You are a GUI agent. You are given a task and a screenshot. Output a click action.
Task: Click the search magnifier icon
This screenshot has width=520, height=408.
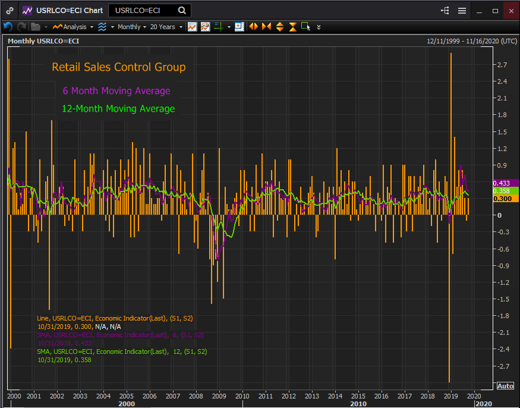182,10
